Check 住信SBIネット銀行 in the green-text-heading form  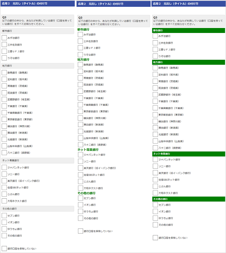81,175
